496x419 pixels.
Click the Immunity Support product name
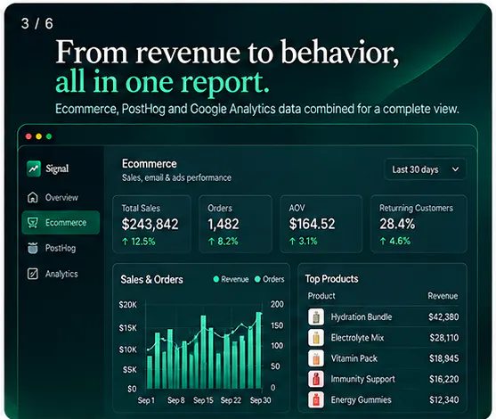pos(362,379)
